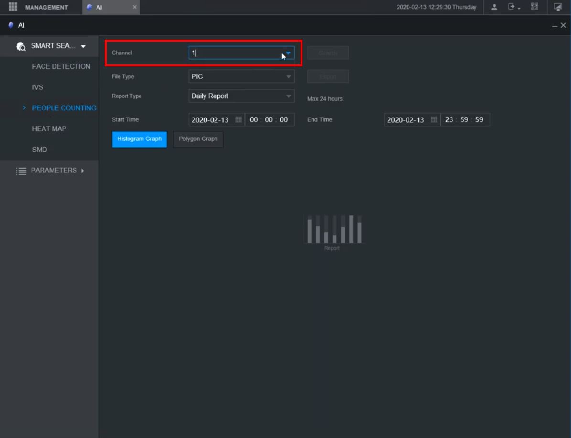Collapse the Smart Search section
The height and width of the screenshot is (438, 571).
[83, 46]
